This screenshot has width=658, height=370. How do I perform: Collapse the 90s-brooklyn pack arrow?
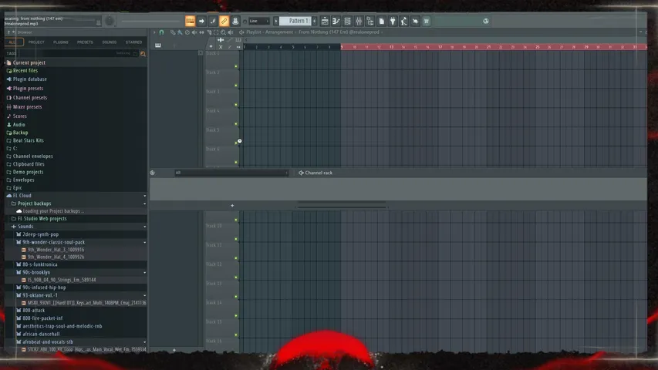(145, 273)
